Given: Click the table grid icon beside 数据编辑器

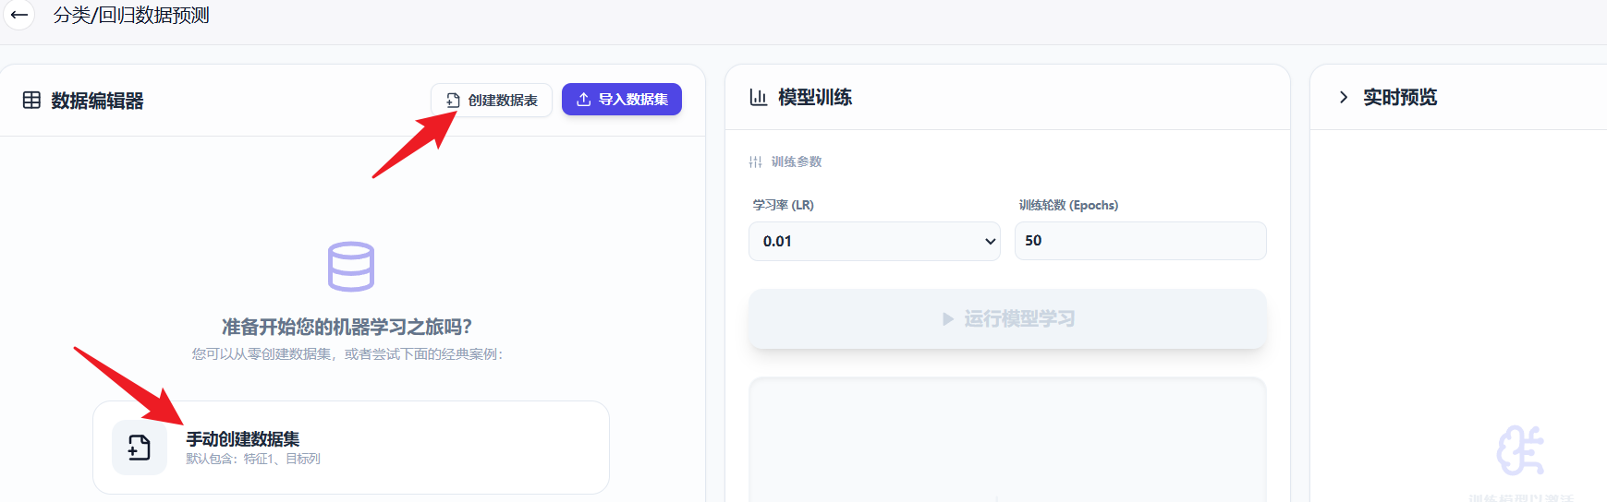Looking at the screenshot, I should 31,101.
